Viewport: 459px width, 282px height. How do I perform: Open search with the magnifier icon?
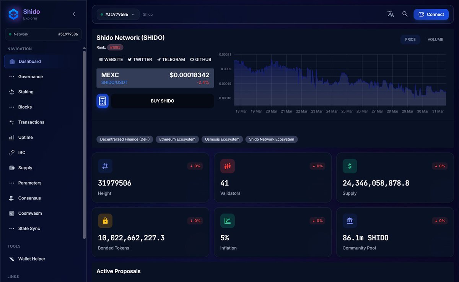(x=405, y=14)
